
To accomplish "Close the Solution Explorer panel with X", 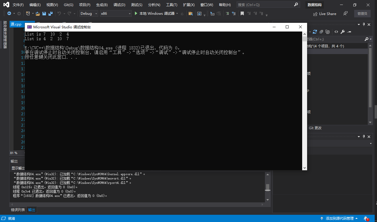I will [369, 25].
